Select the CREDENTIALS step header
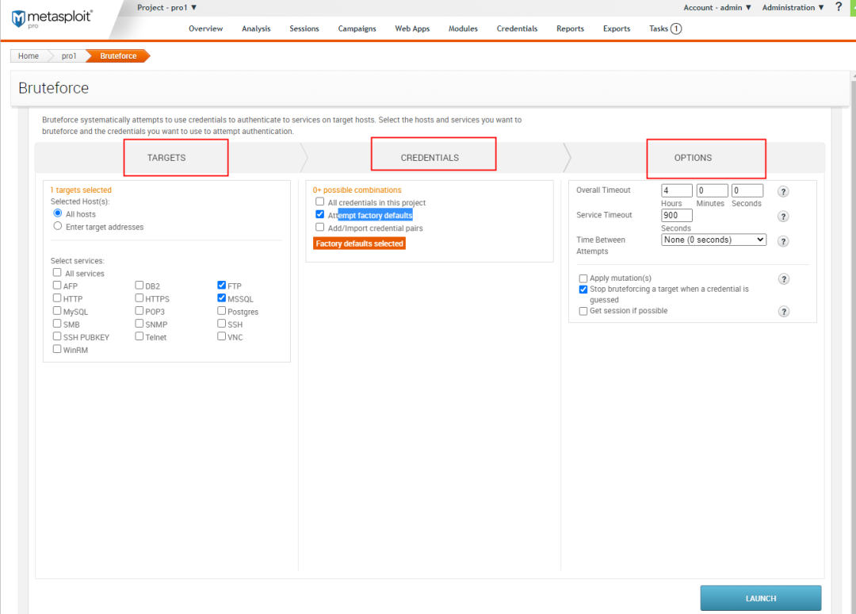Viewport: 856px width, 614px height. click(430, 158)
